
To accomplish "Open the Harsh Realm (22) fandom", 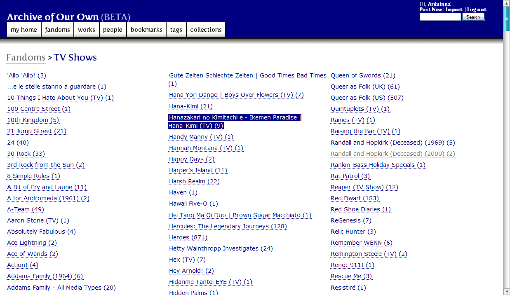I will tap(195, 181).
